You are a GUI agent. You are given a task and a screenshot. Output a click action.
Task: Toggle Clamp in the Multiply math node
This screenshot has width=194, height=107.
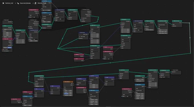(24, 102)
